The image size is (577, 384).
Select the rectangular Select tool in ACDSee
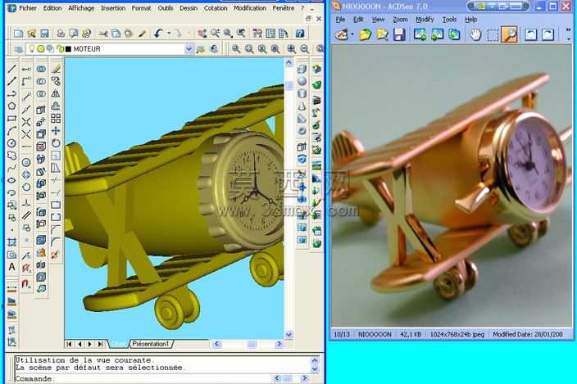493,34
